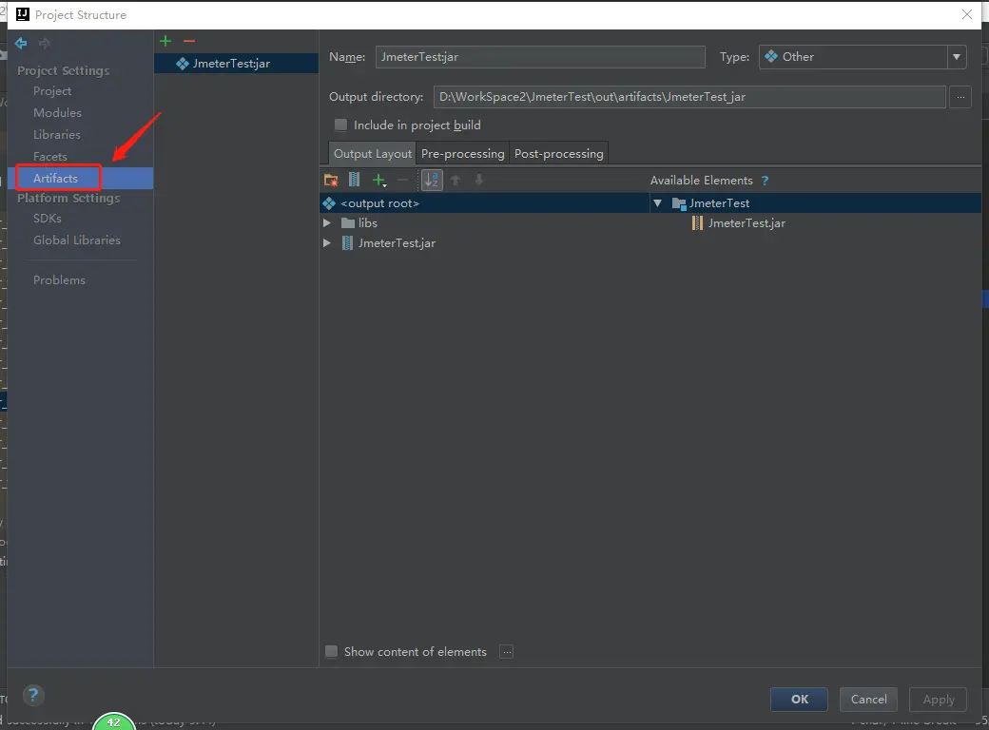Click the OK button
The height and width of the screenshot is (730, 989).
click(799, 700)
